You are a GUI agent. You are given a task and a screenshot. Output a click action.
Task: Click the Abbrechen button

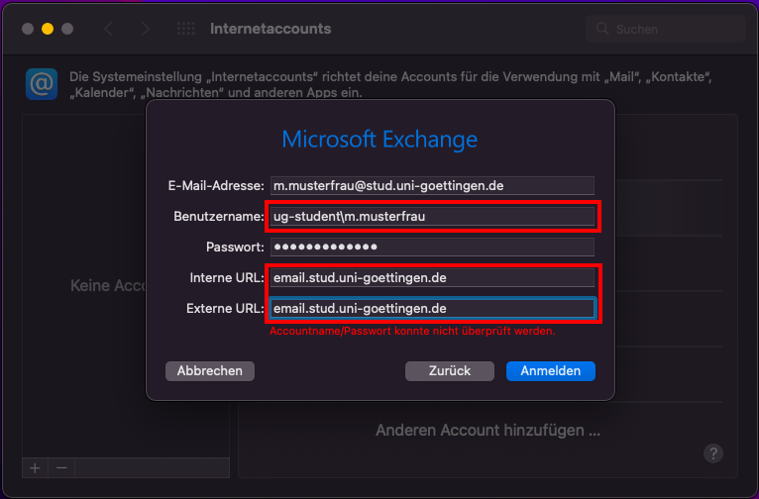tap(210, 371)
